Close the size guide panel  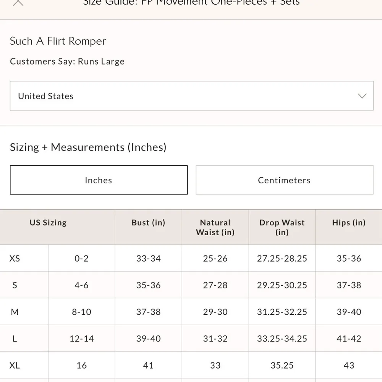(x=18, y=2)
